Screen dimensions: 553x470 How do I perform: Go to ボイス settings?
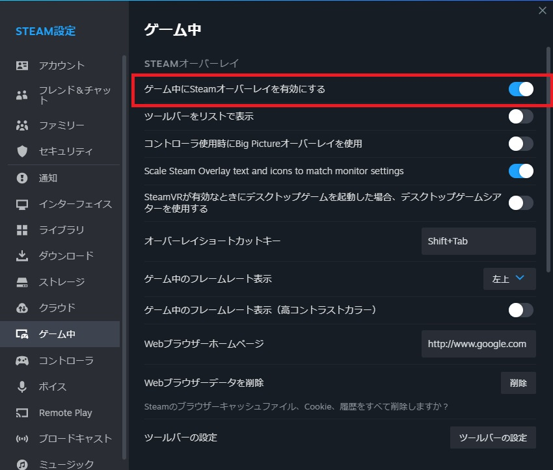coord(60,387)
